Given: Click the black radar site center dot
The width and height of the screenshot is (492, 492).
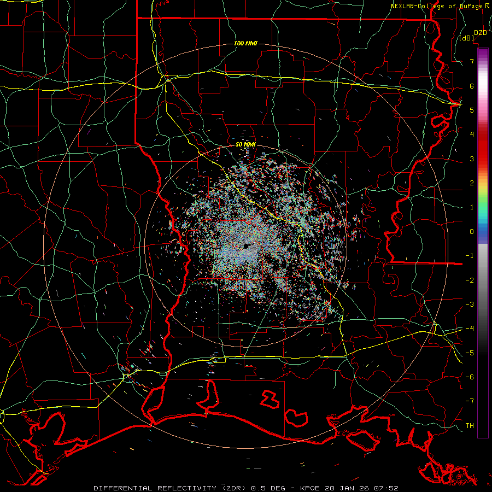Looking at the screenshot, I should click(246, 246).
